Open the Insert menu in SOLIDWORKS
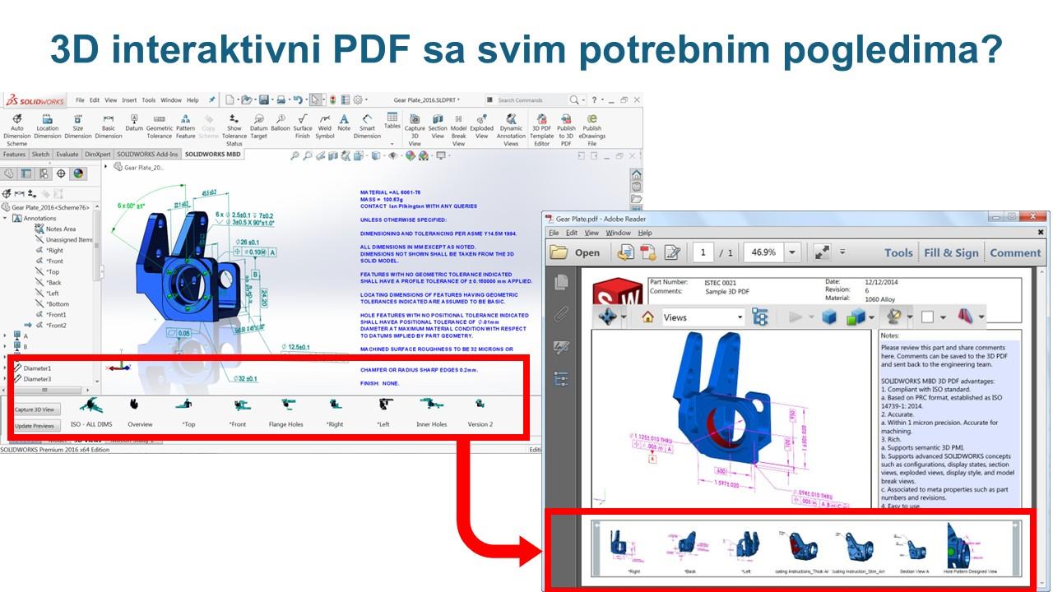This screenshot has width=1053, height=592. click(129, 100)
